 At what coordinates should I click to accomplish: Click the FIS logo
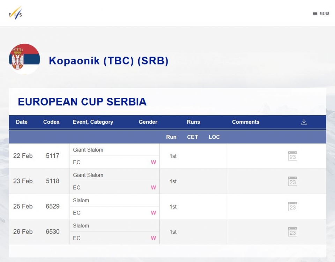[x=15, y=13]
